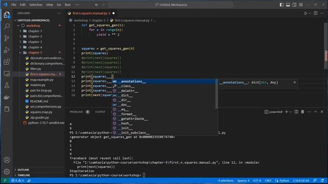Viewport: 328px width, 184px height.
Task: Change the UTF-8 encoding
Action: click(257, 180)
